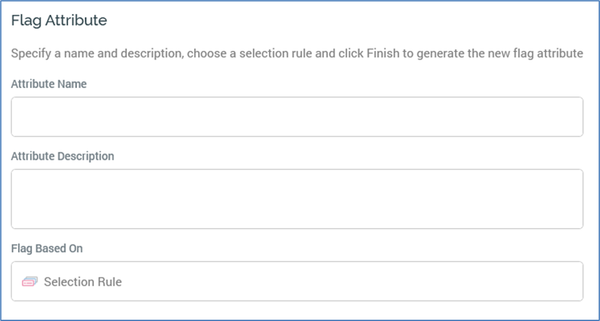Click the 'Flag Based On' label

[47, 248]
